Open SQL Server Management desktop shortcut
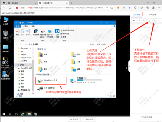This screenshot has height=122, width=162. (5, 63)
